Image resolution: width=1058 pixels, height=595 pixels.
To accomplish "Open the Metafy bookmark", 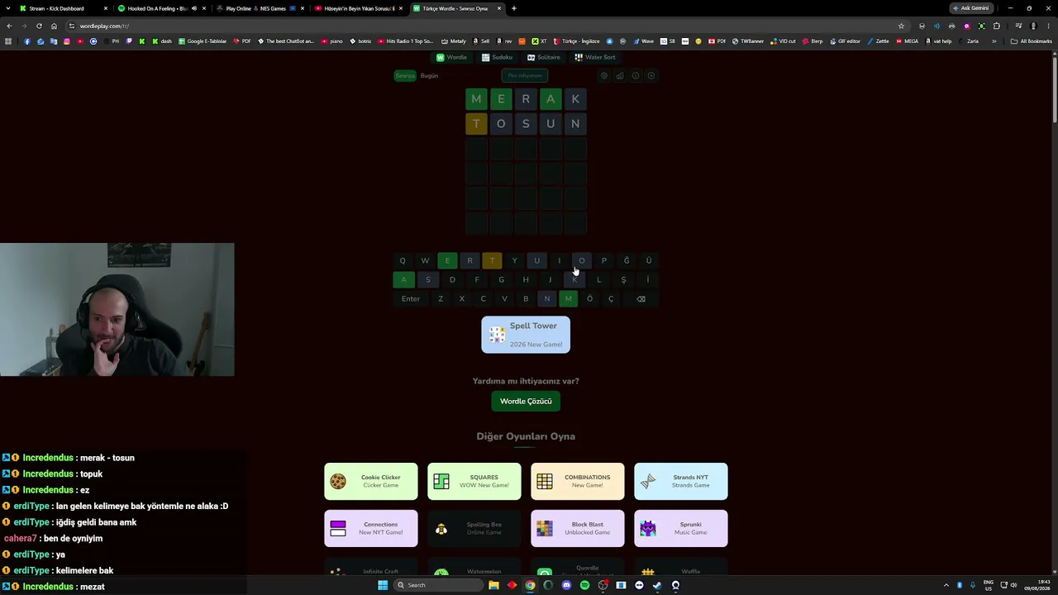I will point(454,41).
